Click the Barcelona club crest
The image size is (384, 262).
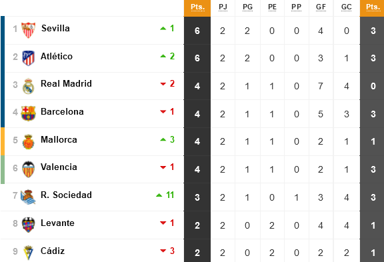point(28,113)
